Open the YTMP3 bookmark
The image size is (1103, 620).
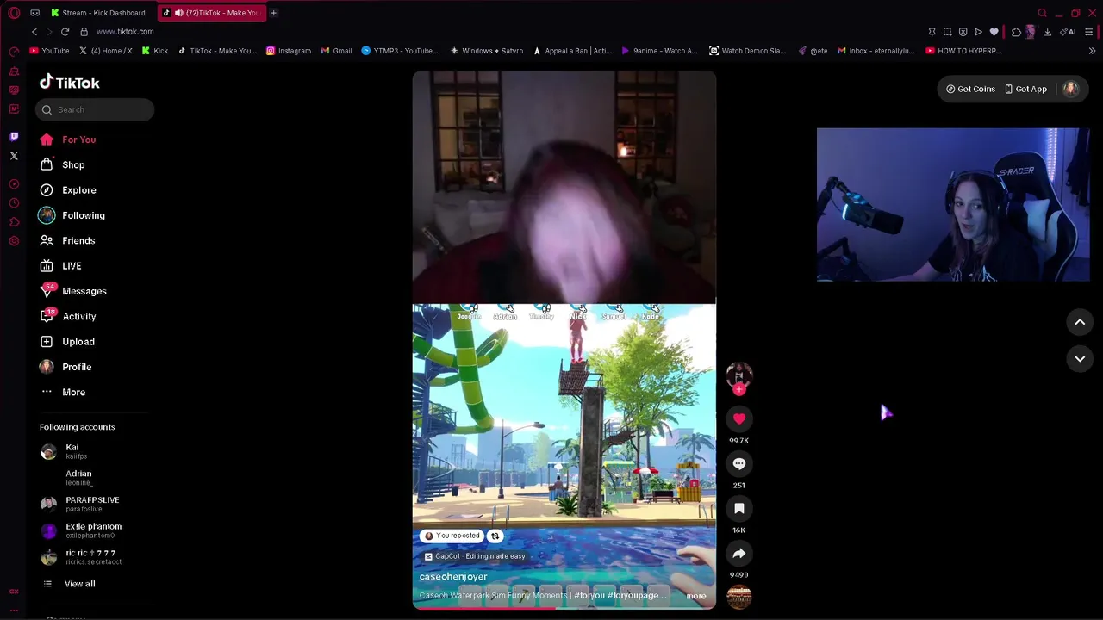coord(400,51)
